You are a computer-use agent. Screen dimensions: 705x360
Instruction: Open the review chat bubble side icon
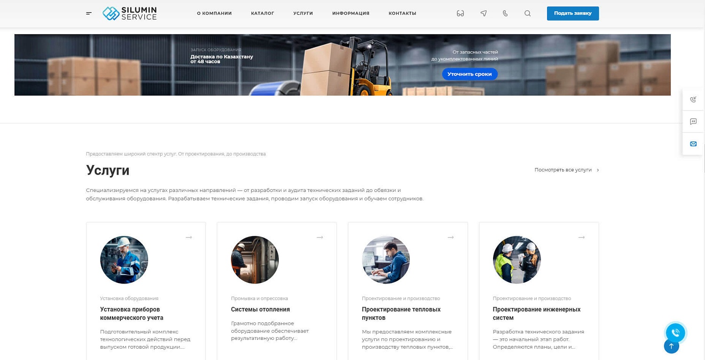click(693, 122)
